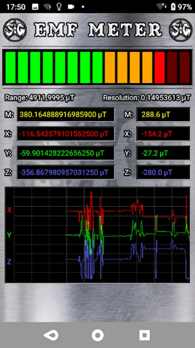Screen dimensions: 195x348
Task: Tap the video camera notification icon
Action: [x=71, y=7]
